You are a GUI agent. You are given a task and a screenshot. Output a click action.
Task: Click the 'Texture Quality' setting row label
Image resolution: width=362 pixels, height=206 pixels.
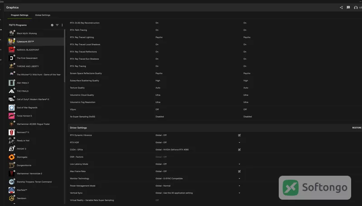coord(77,88)
